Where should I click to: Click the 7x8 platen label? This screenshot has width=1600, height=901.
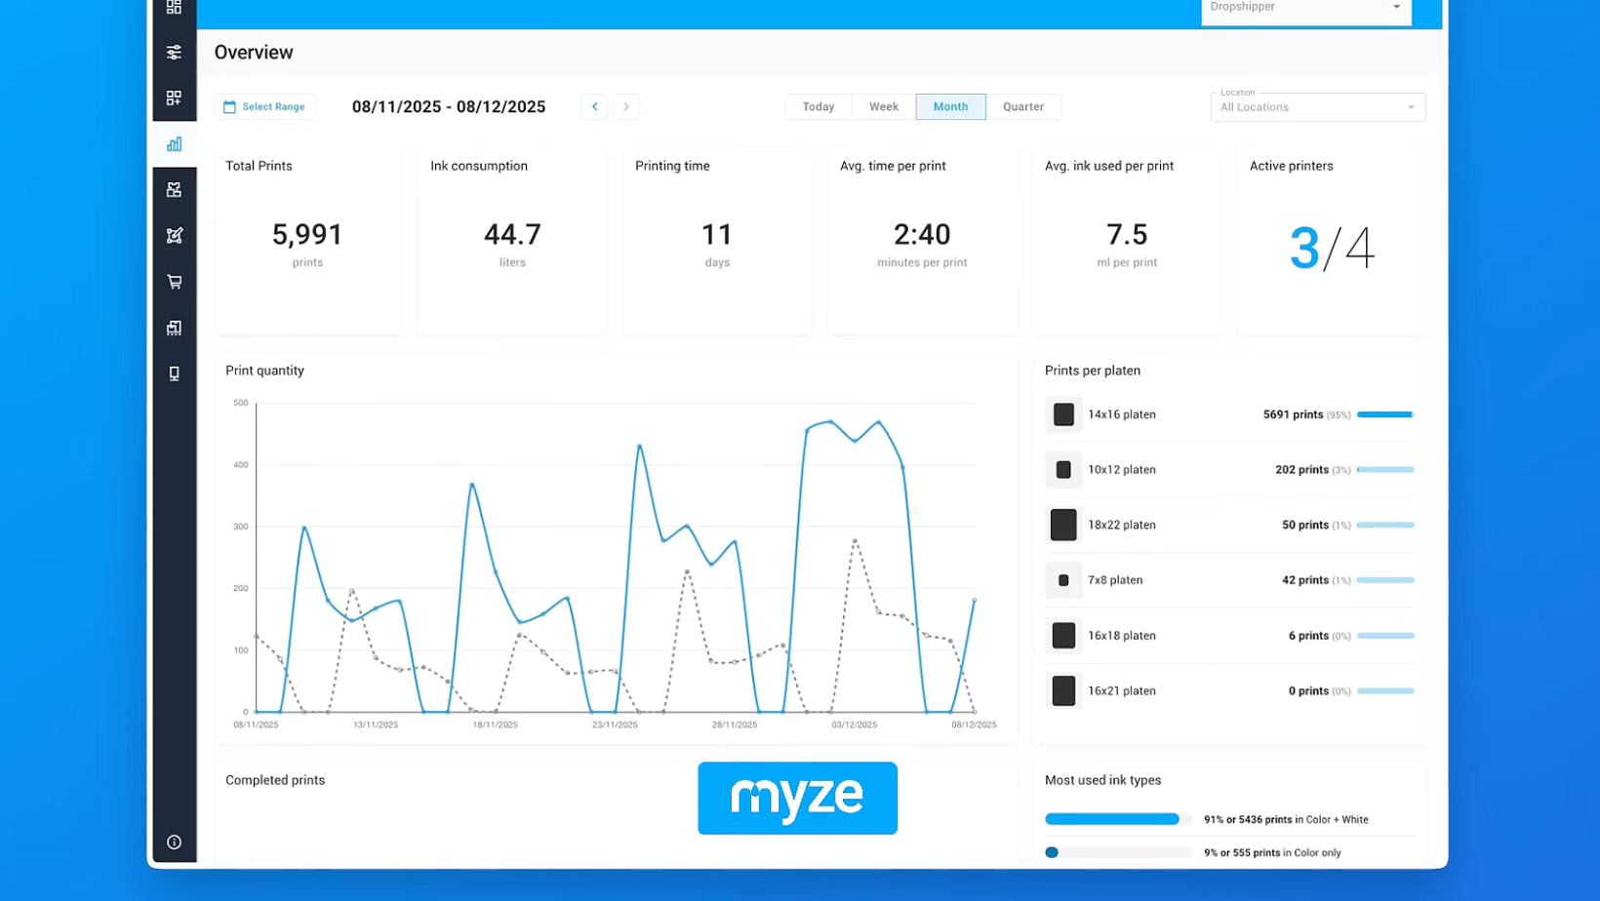1115,580
